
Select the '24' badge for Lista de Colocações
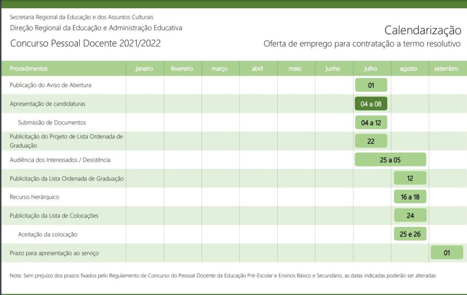click(410, 216)
